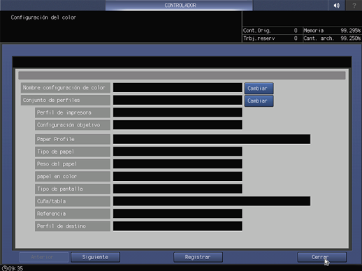Click the 'Perfil de impresora' label
The image size is (362, 271).
tap(73, 112)
